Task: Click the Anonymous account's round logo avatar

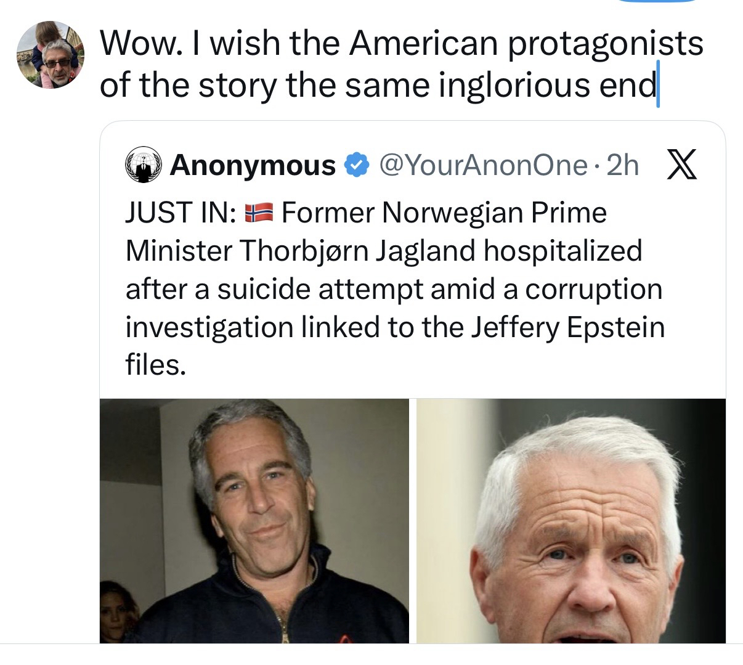Action: coord(142,165)
